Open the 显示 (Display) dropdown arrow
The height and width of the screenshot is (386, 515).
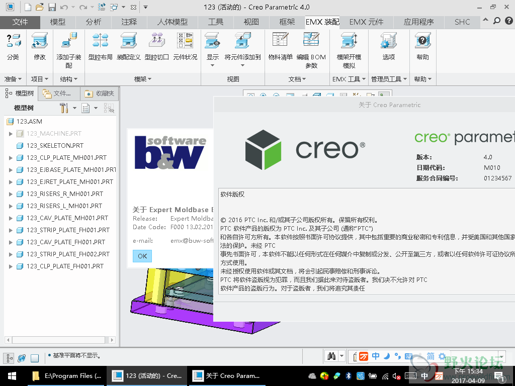(x=212, y=65)
